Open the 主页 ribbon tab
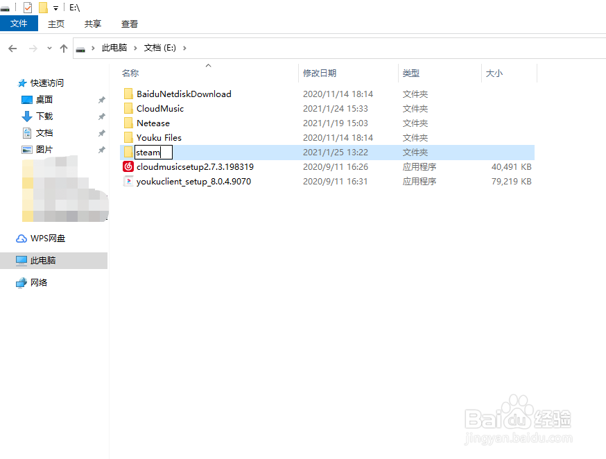 point(56,24)
